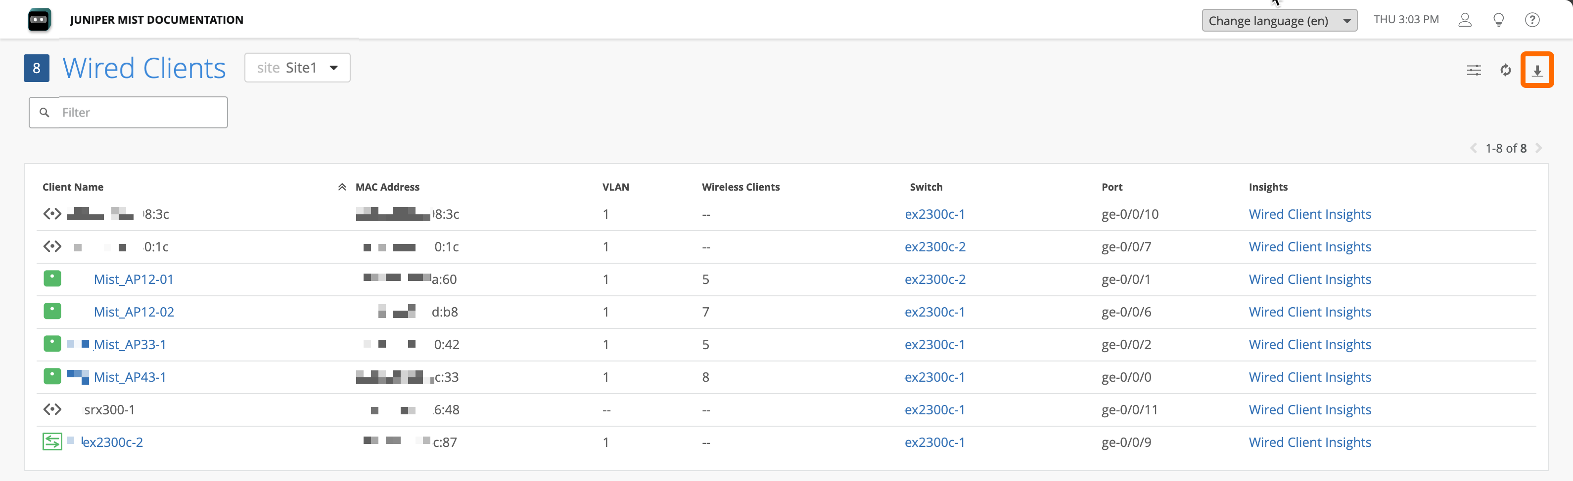Expand the Change language dropdown
This screenshot has width=1573, height=481.
pyautogui.click(x=1279, y=21)
